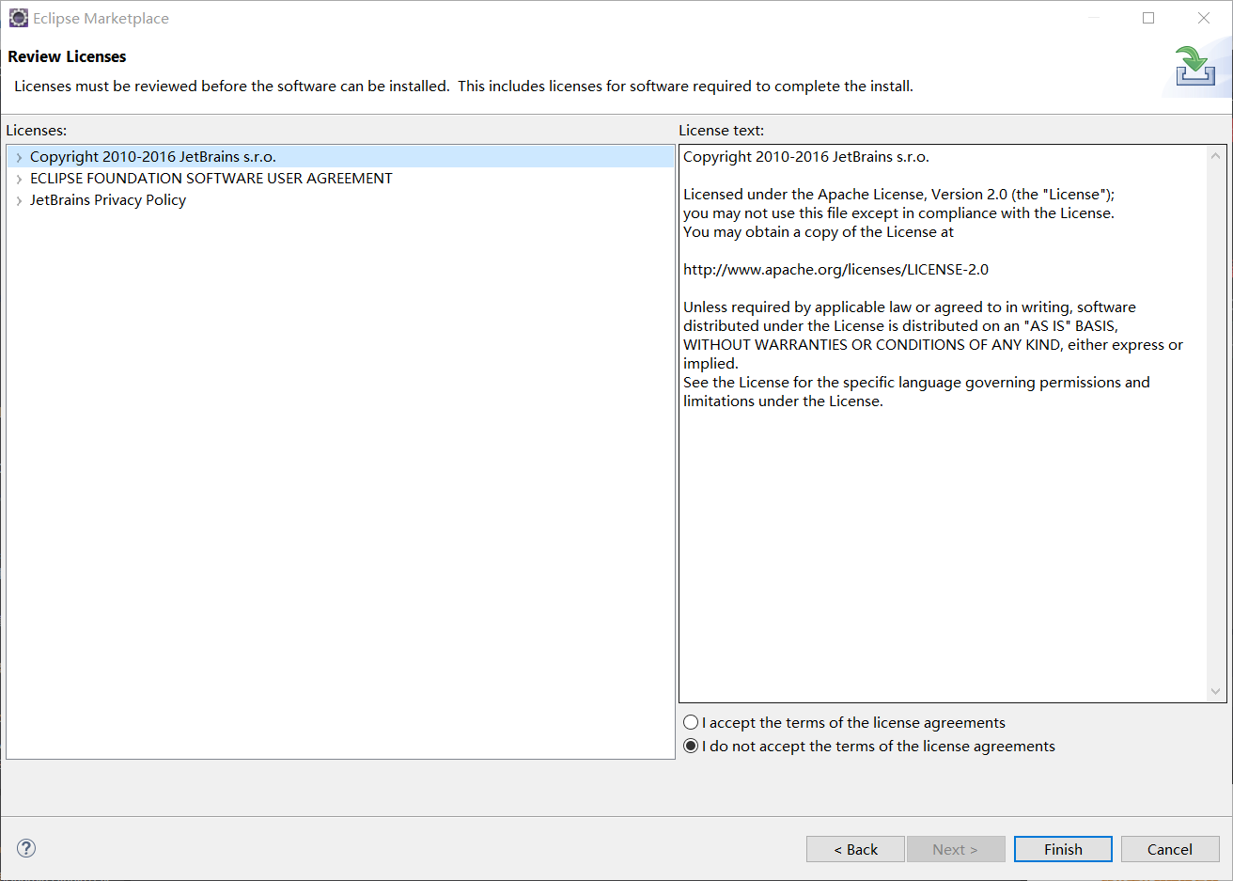Close the Eclipse Marketplace window
1233x881 pixels.
(1204, 18)
